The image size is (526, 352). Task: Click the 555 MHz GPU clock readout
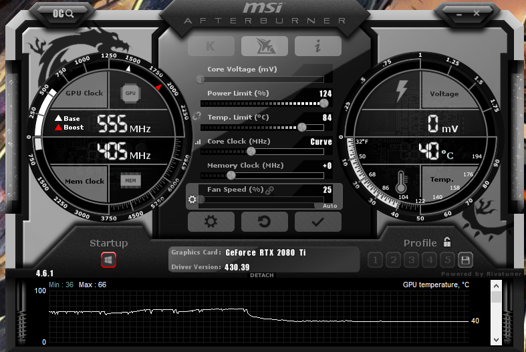(124, 124)
